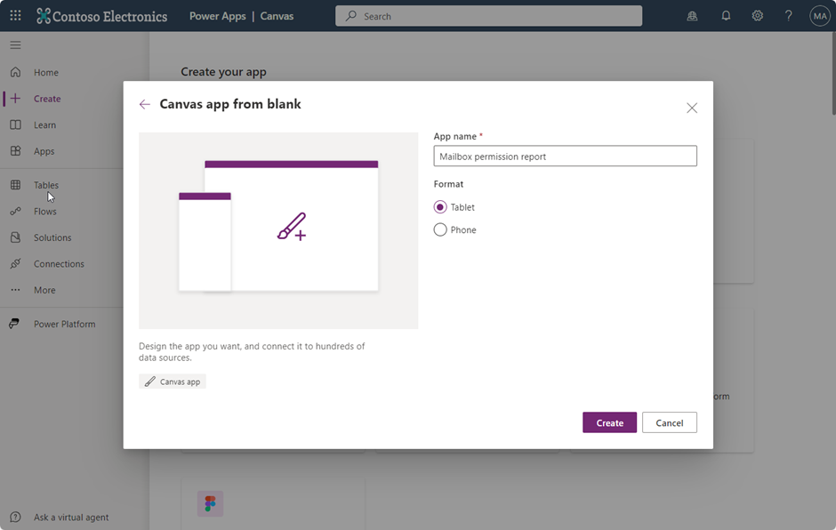The height and width of the screenshot is (530, 836).
Task: Click the Canvas app tag
Action: click(173, 381)
